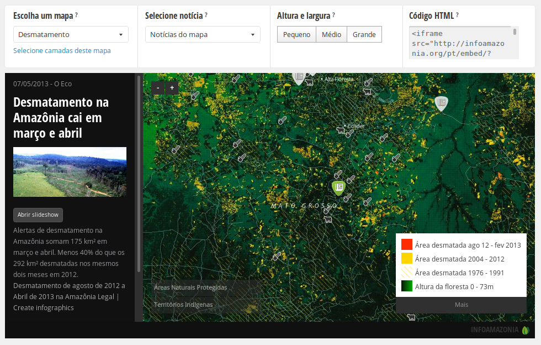The height and width of the screenshot is (345, 541).
Task: Click the Infoamazonia leaf logo
Action: pos(526,330)
